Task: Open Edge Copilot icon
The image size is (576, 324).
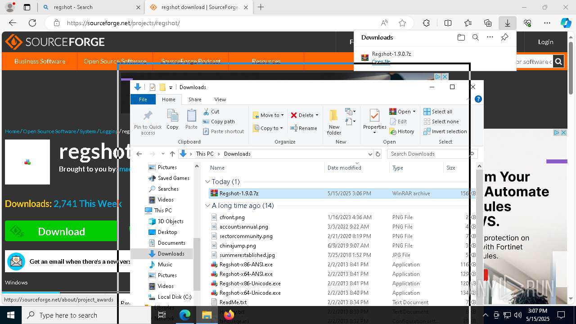Action: point(566,23)
